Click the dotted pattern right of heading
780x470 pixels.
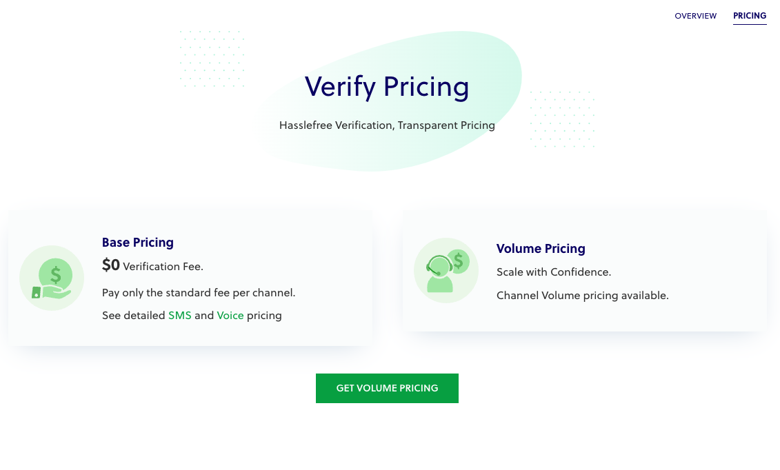[562, 119]
